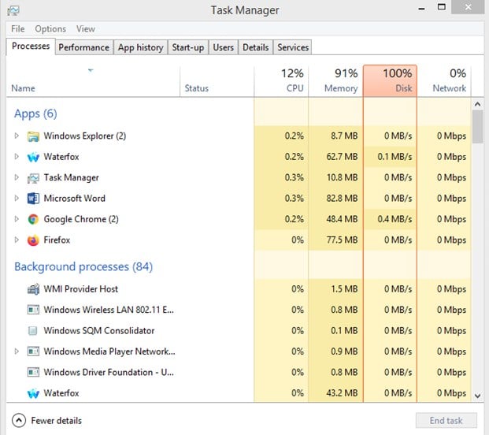This screenshot has height=435, width=489.
Task: Click the 8.7 MB memory value
Action: click(344, 136)
